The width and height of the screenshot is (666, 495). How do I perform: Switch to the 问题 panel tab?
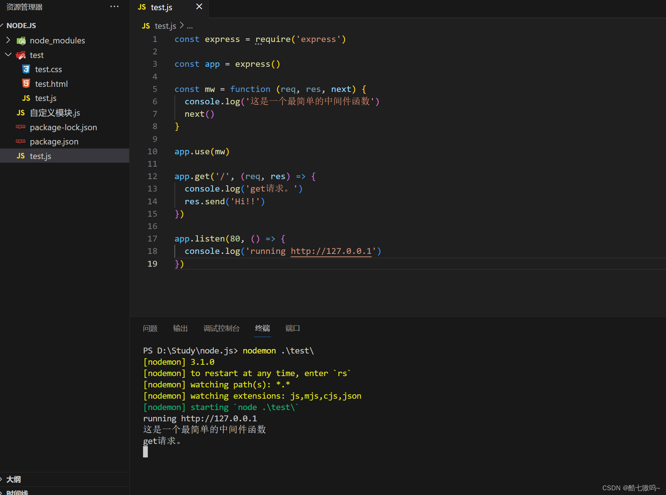coord(150,328)
